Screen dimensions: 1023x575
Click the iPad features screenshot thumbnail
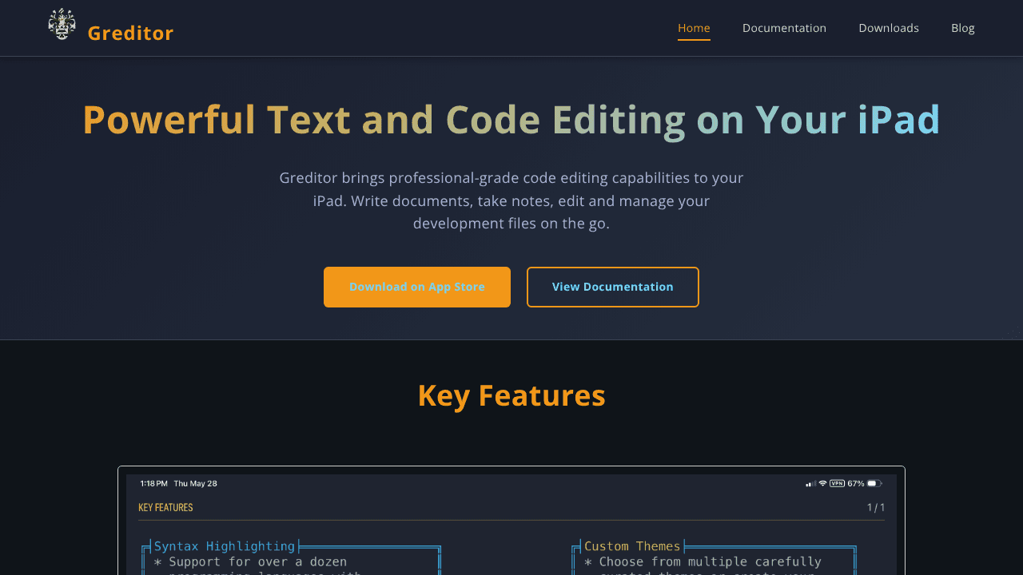(511, 521)
